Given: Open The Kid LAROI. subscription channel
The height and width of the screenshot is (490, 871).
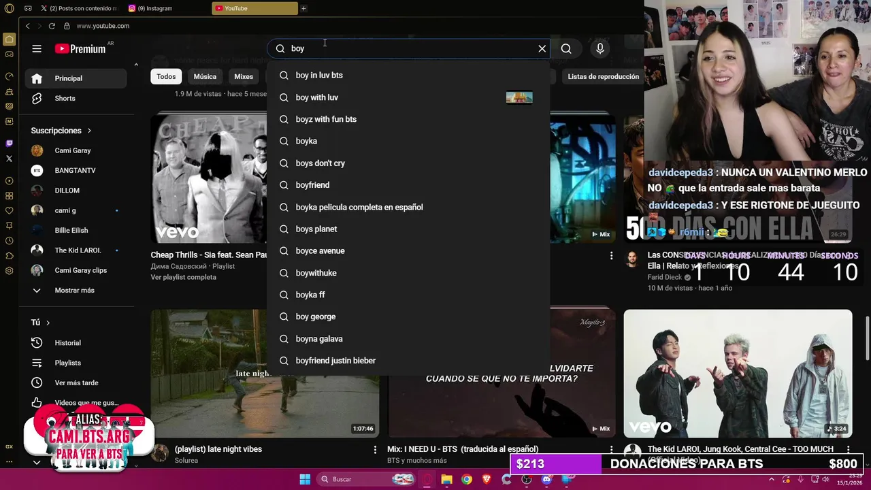Looking at the screenshot, I should click(x=76, y=250).
